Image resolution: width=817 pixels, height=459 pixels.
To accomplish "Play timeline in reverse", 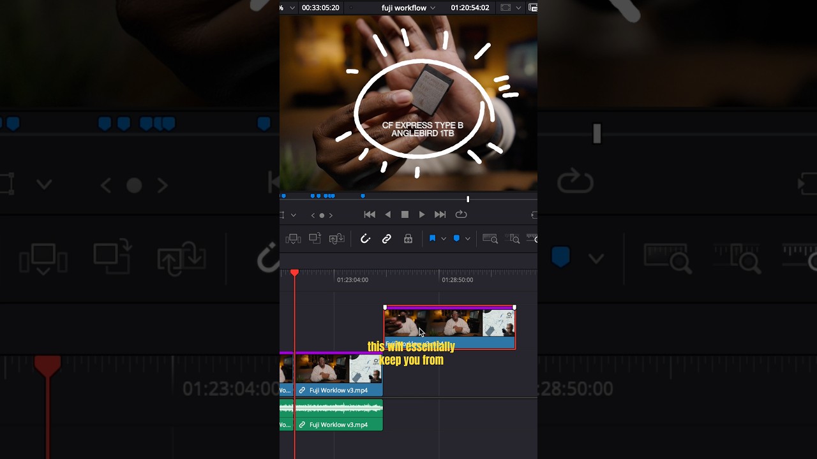I will tap(387, 215).
